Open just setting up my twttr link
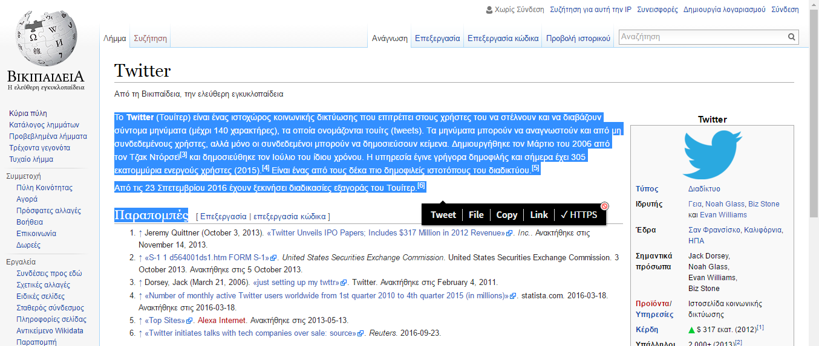Viewport: 819px width, 346px height. pos(296,283)
